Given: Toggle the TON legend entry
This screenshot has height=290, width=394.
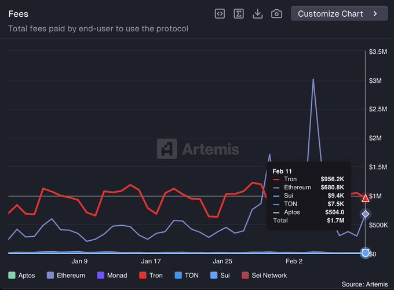Looking at the screenshot, I should point(185,276).
